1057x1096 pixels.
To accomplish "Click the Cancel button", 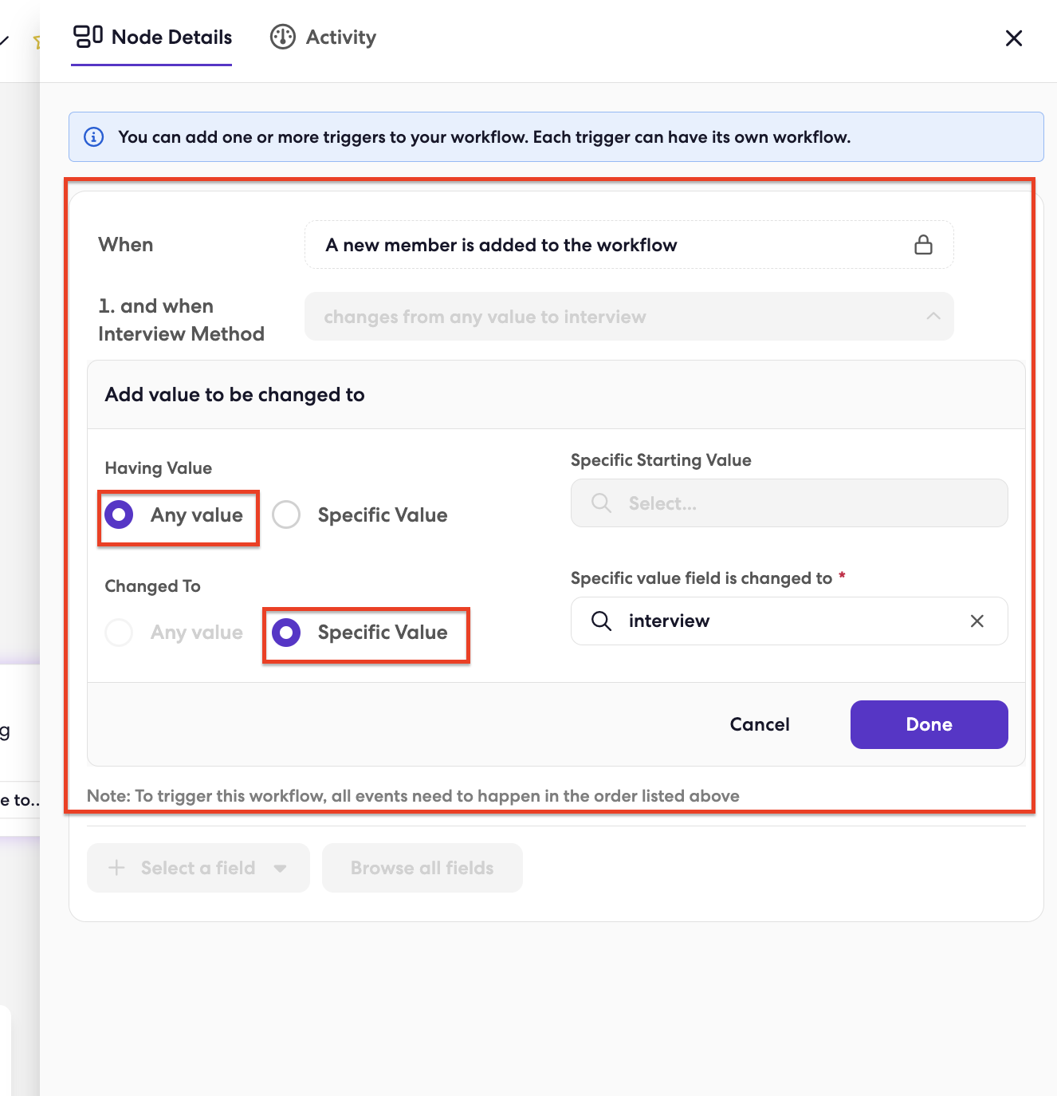I will pyautogui.click(x=760, y=724).
